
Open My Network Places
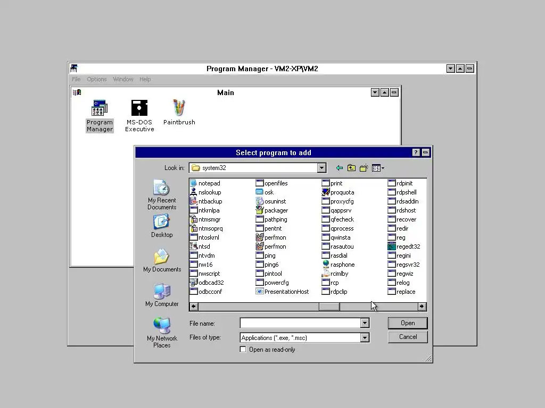(162, 333)
